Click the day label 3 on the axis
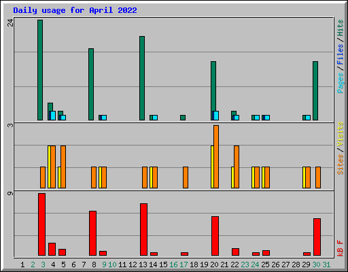348x272 pixels. (x=43, y=265)
